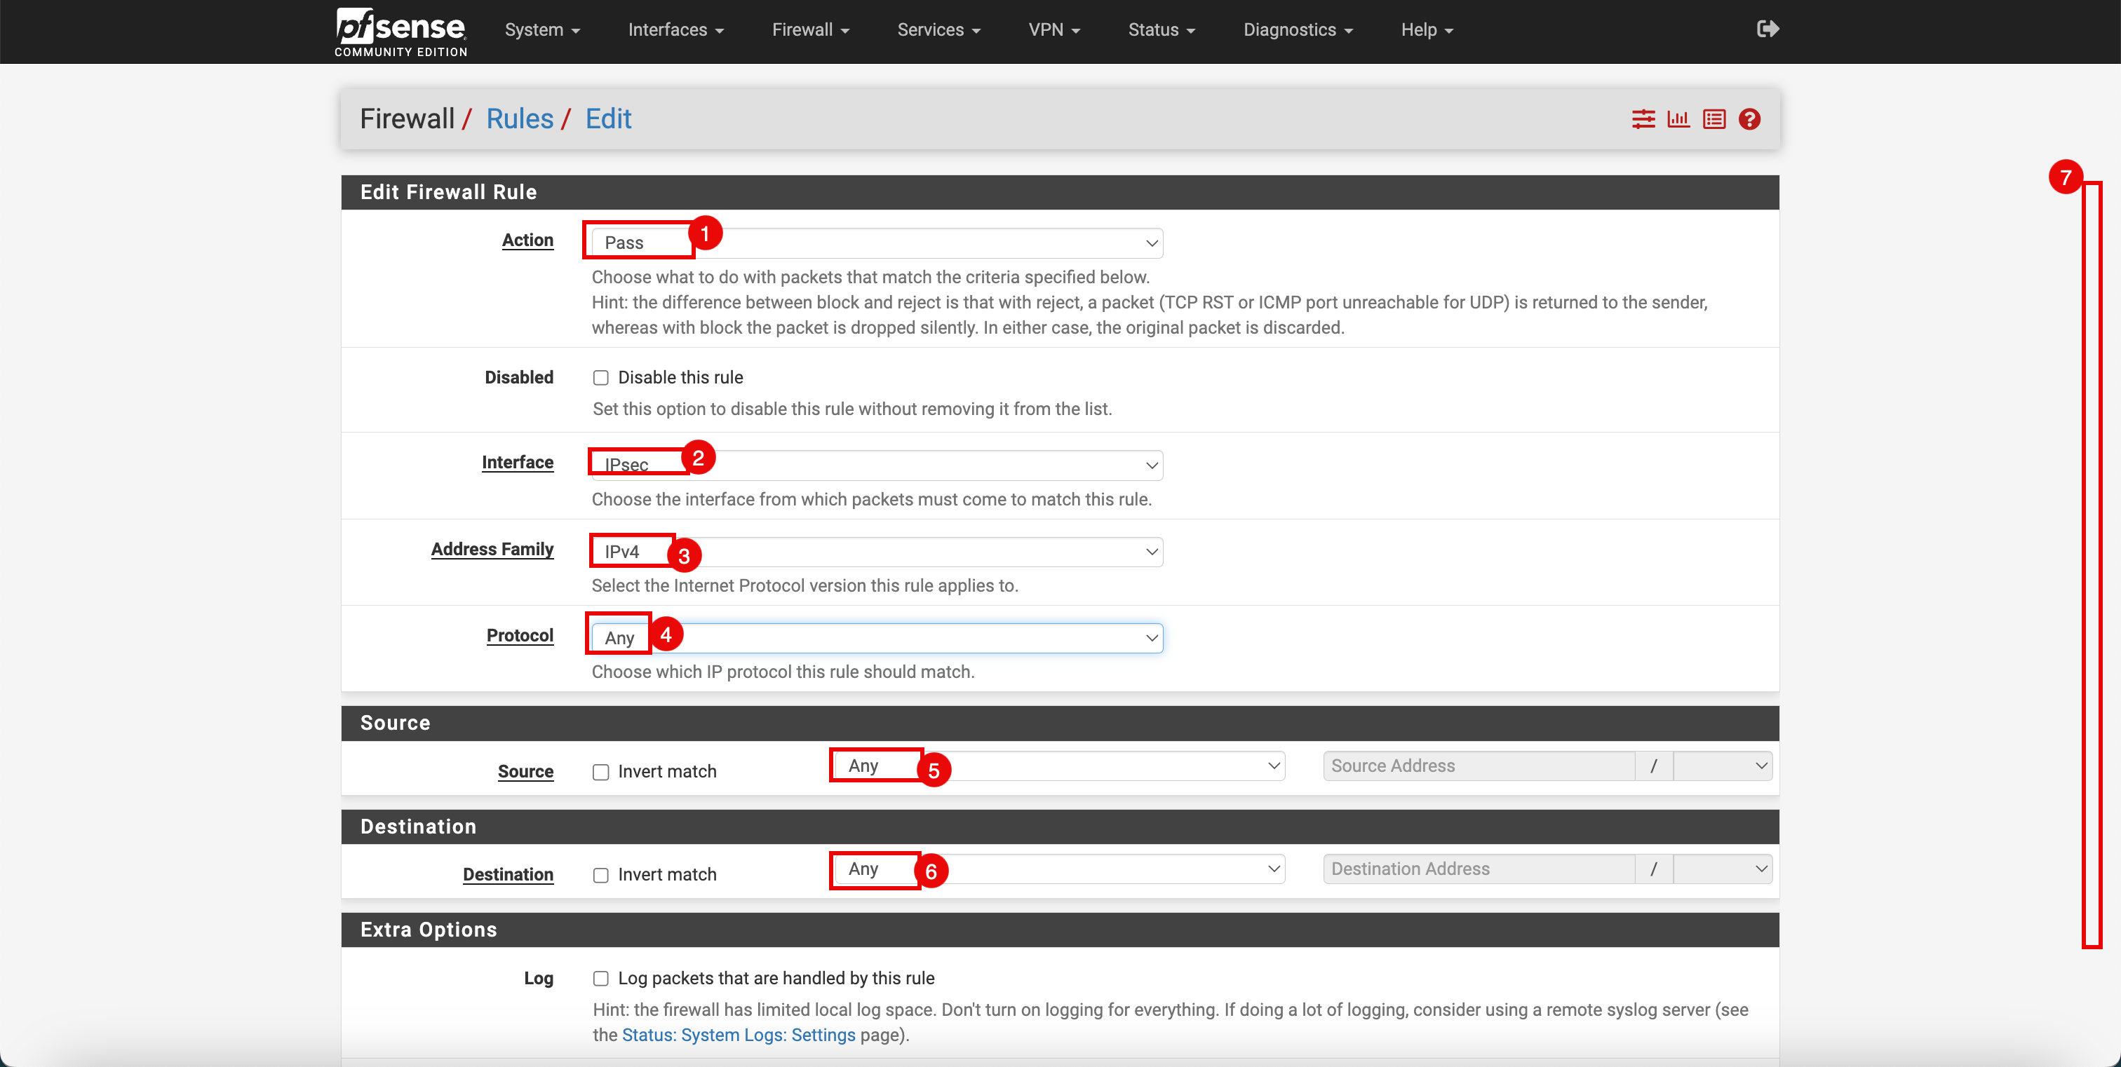
Task: Click the Rules breadcrumb link
Action: pyautogui.click(x=520, y=119)
